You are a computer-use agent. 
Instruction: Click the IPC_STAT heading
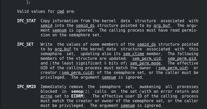point(26,21)
